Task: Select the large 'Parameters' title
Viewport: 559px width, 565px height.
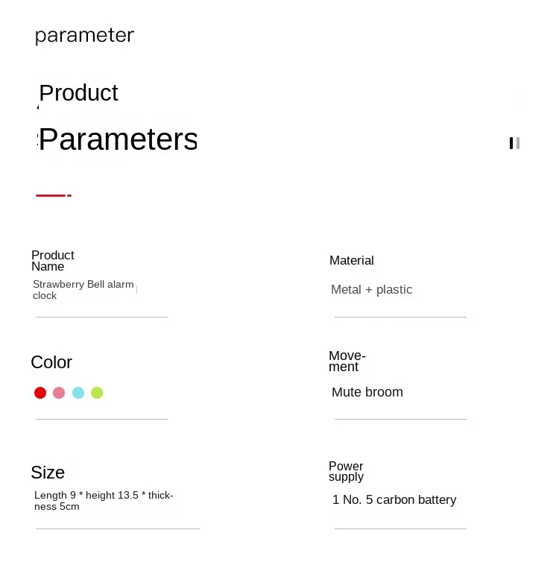Action: point(119,139)
